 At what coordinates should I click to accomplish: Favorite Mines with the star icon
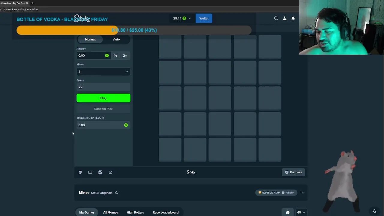tap(117, 193)
